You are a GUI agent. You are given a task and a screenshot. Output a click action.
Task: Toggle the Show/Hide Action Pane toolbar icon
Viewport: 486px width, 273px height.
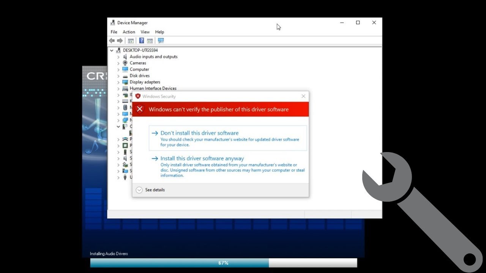point(150,41)
